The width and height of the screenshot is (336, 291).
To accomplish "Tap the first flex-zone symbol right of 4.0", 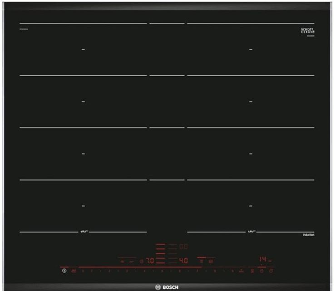I will (202, 261).
